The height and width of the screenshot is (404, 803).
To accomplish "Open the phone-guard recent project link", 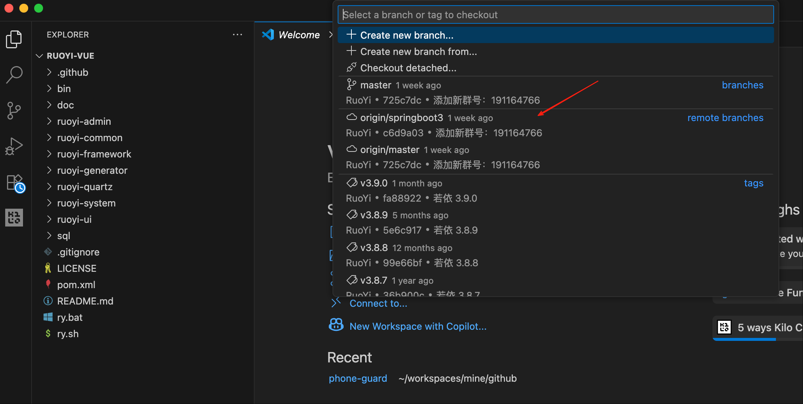I will (x=358, y=378).
